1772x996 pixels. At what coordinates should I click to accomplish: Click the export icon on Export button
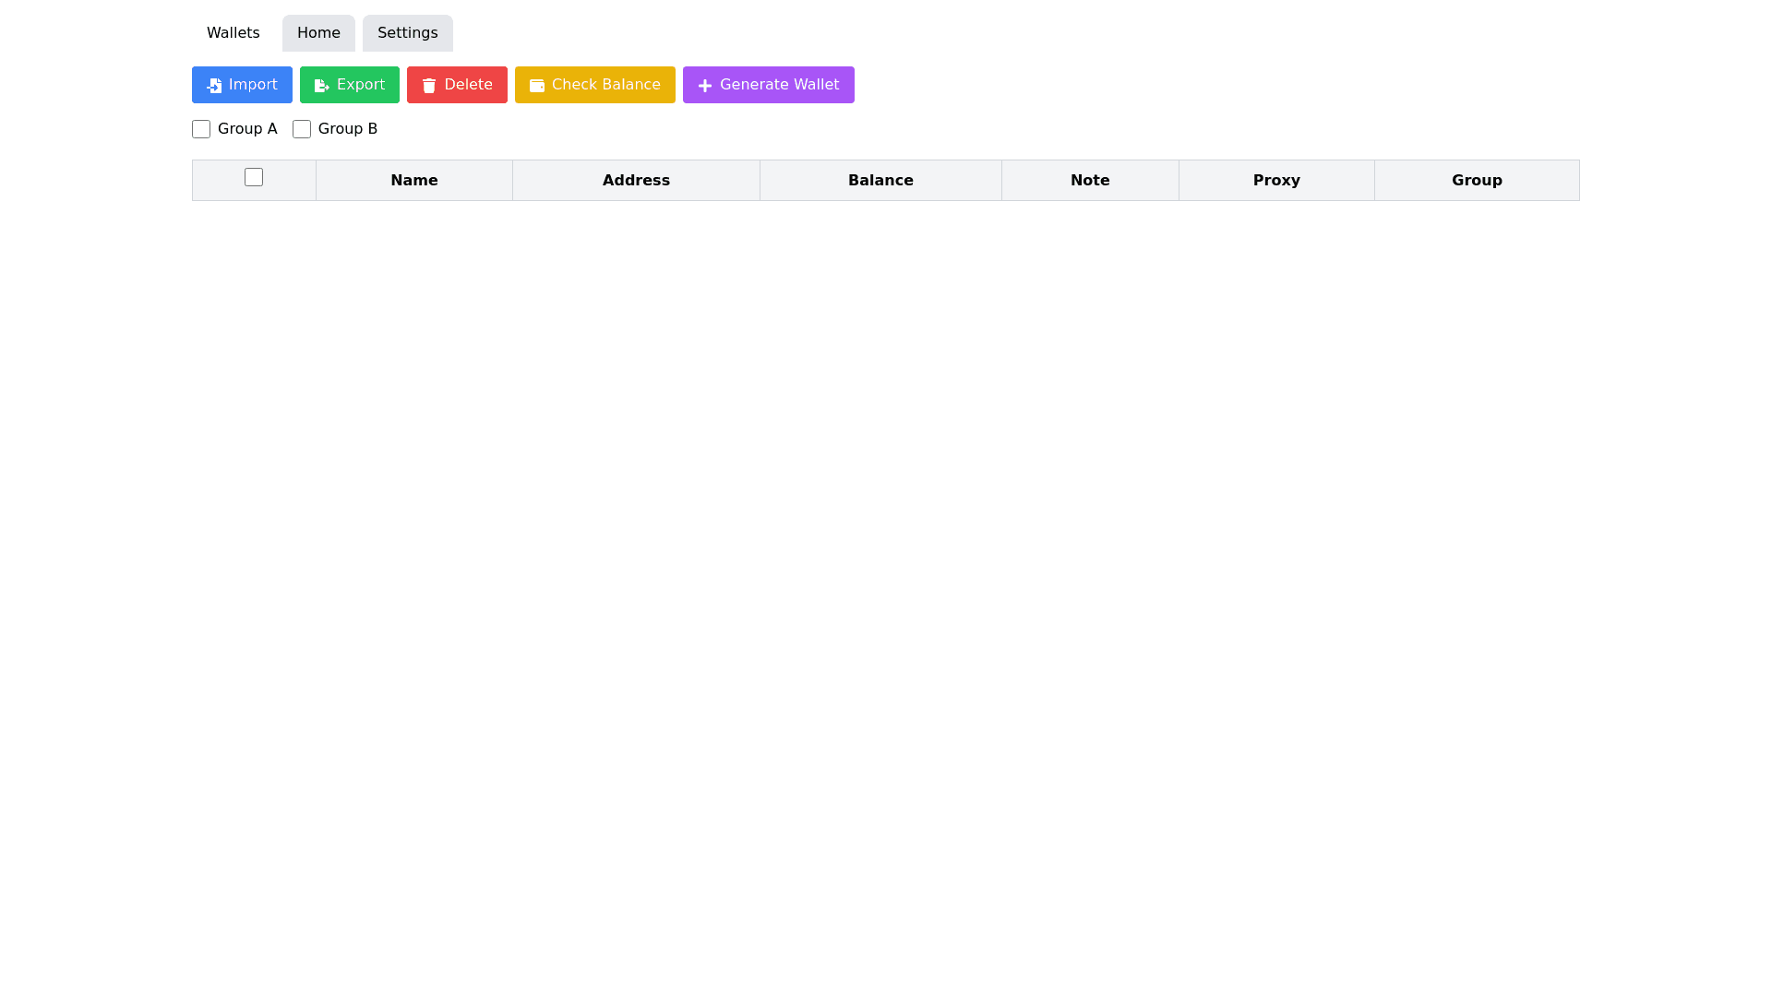321,86
